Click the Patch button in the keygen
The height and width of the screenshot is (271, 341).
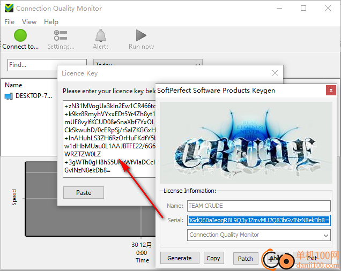(246, 258)
